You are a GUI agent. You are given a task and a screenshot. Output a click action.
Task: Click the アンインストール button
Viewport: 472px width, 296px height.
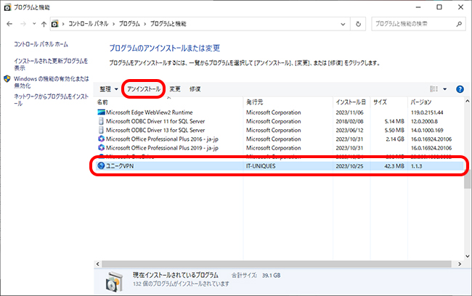coord(144,89)
